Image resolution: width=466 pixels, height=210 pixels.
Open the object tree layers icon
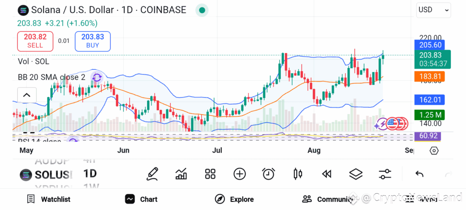356,174
